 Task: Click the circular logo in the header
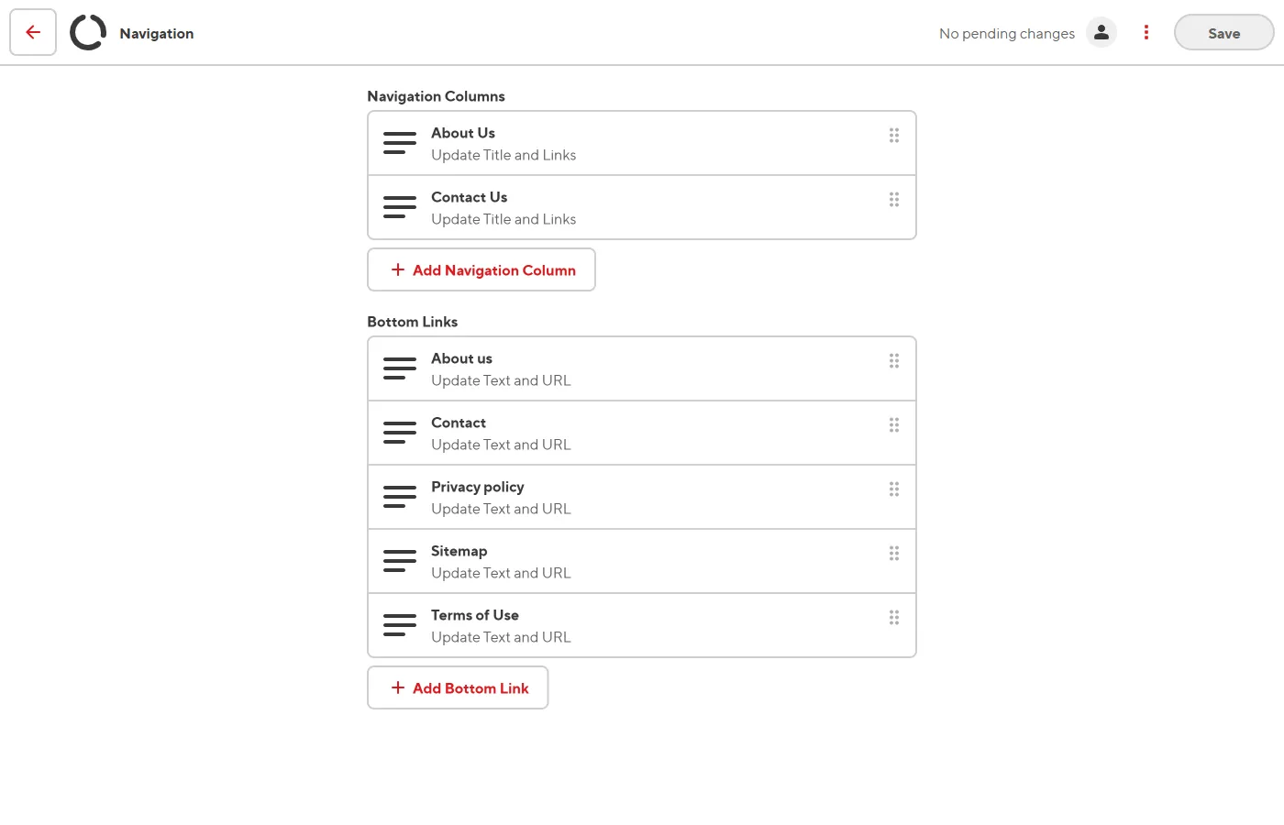[88, 32]
